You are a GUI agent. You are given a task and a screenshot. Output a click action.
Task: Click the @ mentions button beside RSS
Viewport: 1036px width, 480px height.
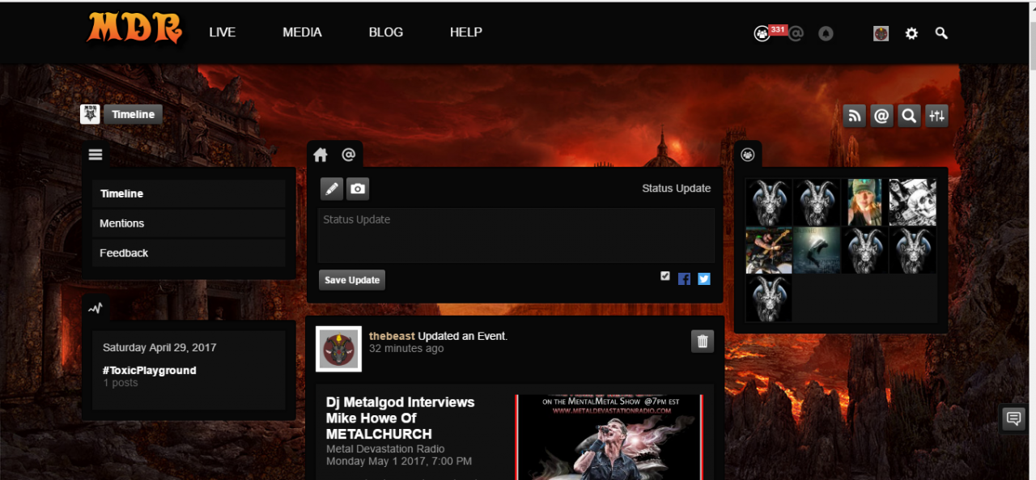pyautogui.click(x=882, y=116)
